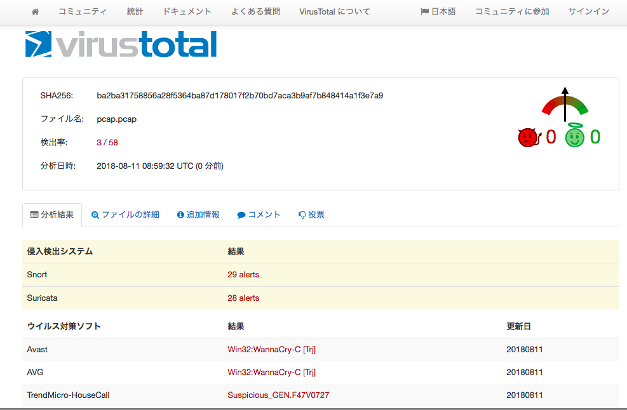Click Snort's 29 alerts result
This screenshot has height=410, width=627.
tap(243, 275)
